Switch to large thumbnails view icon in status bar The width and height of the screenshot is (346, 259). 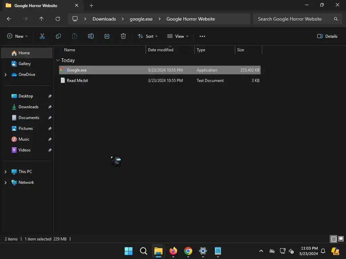[x=341, y=239]
